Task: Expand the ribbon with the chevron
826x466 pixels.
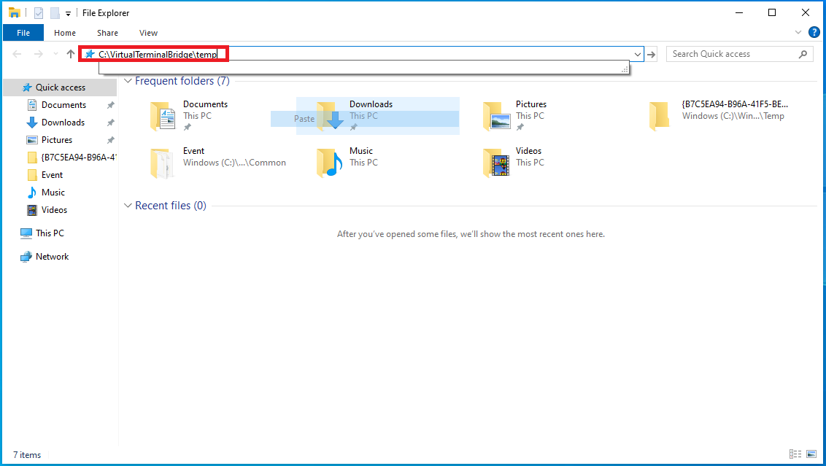Action: click(798, 32)
